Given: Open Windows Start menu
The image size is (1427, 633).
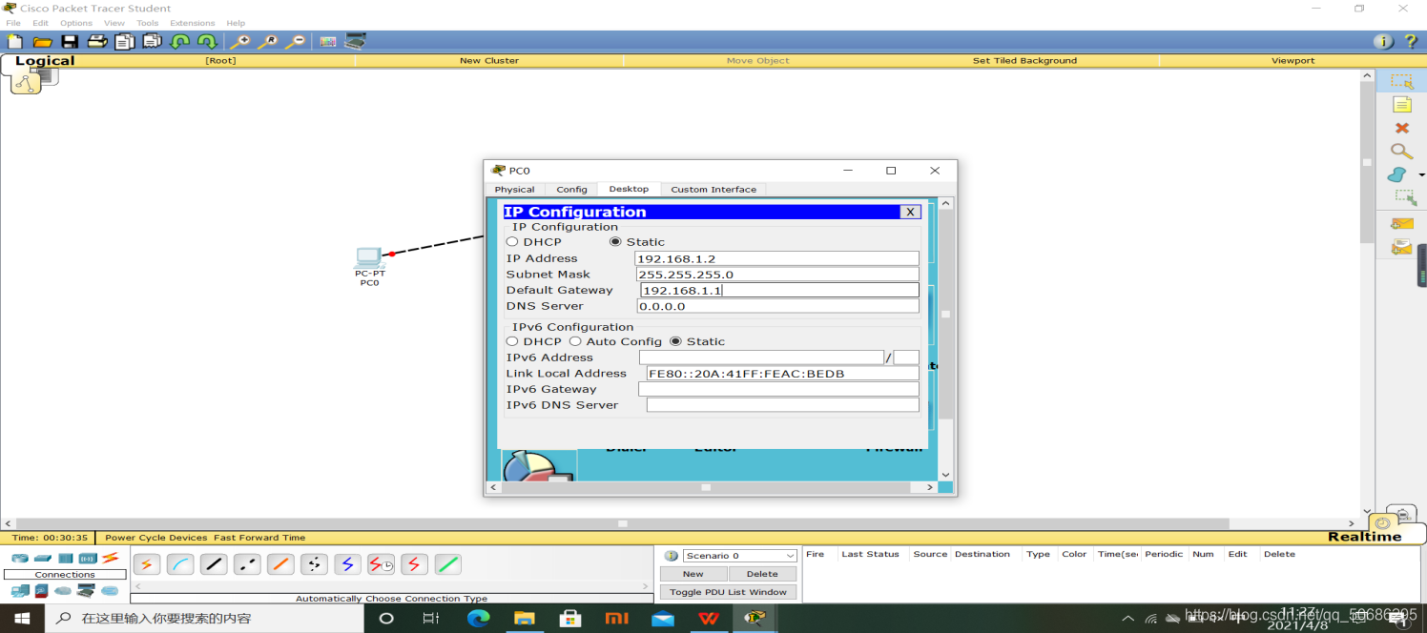Looking at the screenshot, I should coord(22,618).
